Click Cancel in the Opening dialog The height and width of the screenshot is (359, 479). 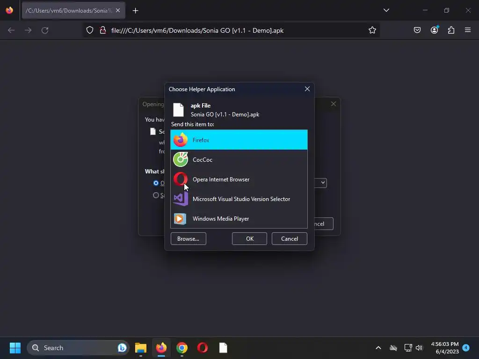point(323,224)
